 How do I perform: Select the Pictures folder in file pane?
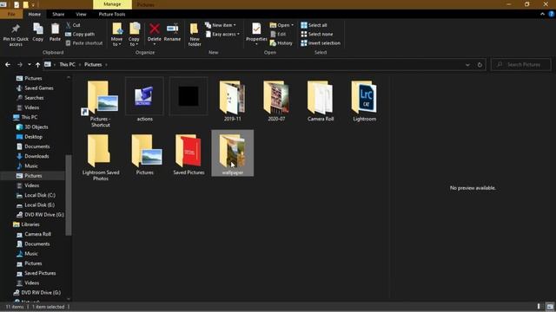point(144,153)
